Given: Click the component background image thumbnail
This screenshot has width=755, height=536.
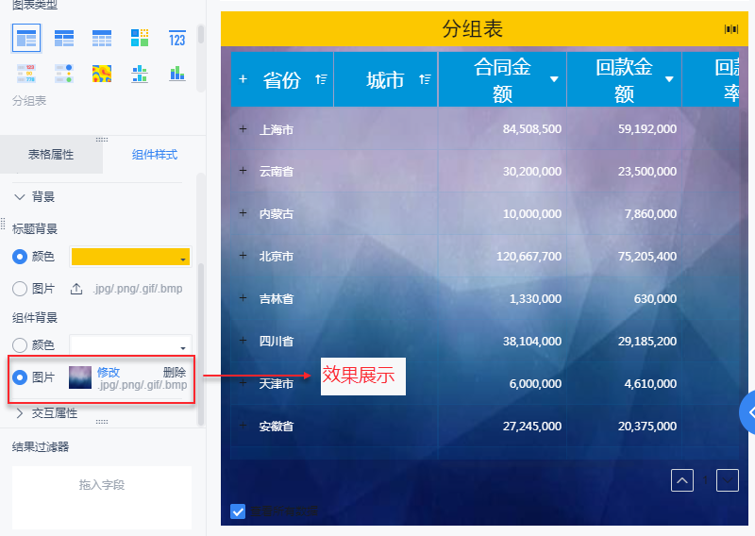Looking at the screenshot, I should point(80,377).
